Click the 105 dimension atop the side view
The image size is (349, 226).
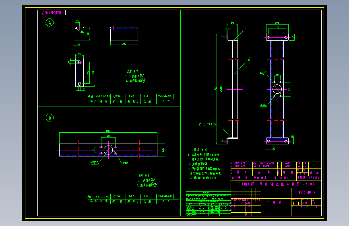(232, 23)
